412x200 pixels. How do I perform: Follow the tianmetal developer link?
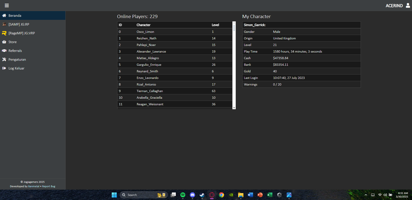point(34,186)
